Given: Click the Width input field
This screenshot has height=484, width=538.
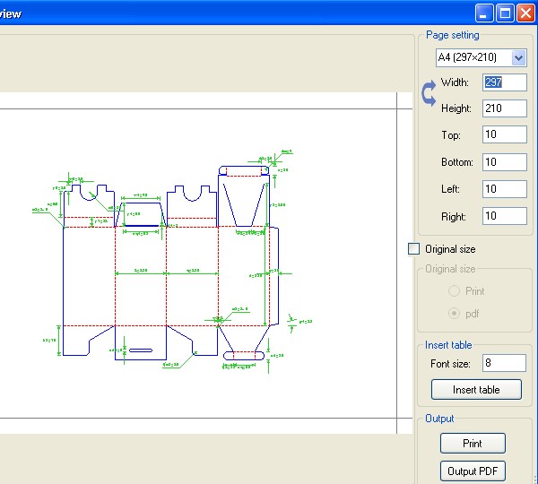Looking at the screenshot, I should [x=504, y=82].
